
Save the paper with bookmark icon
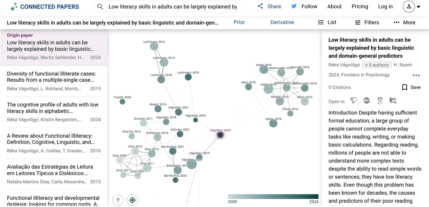point(411,87)
